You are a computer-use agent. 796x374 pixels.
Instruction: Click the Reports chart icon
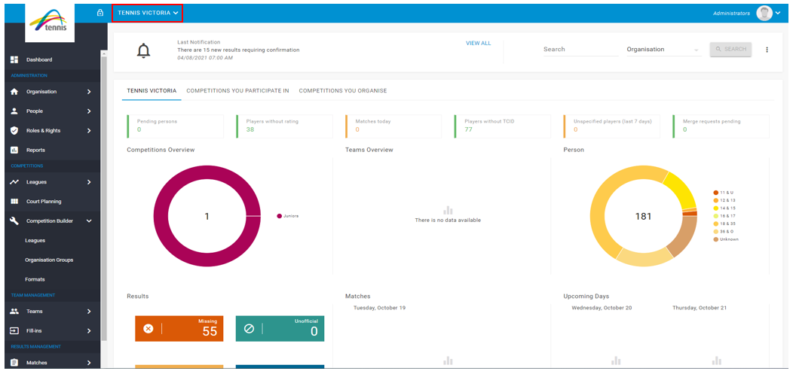click(x=14, y=150)
